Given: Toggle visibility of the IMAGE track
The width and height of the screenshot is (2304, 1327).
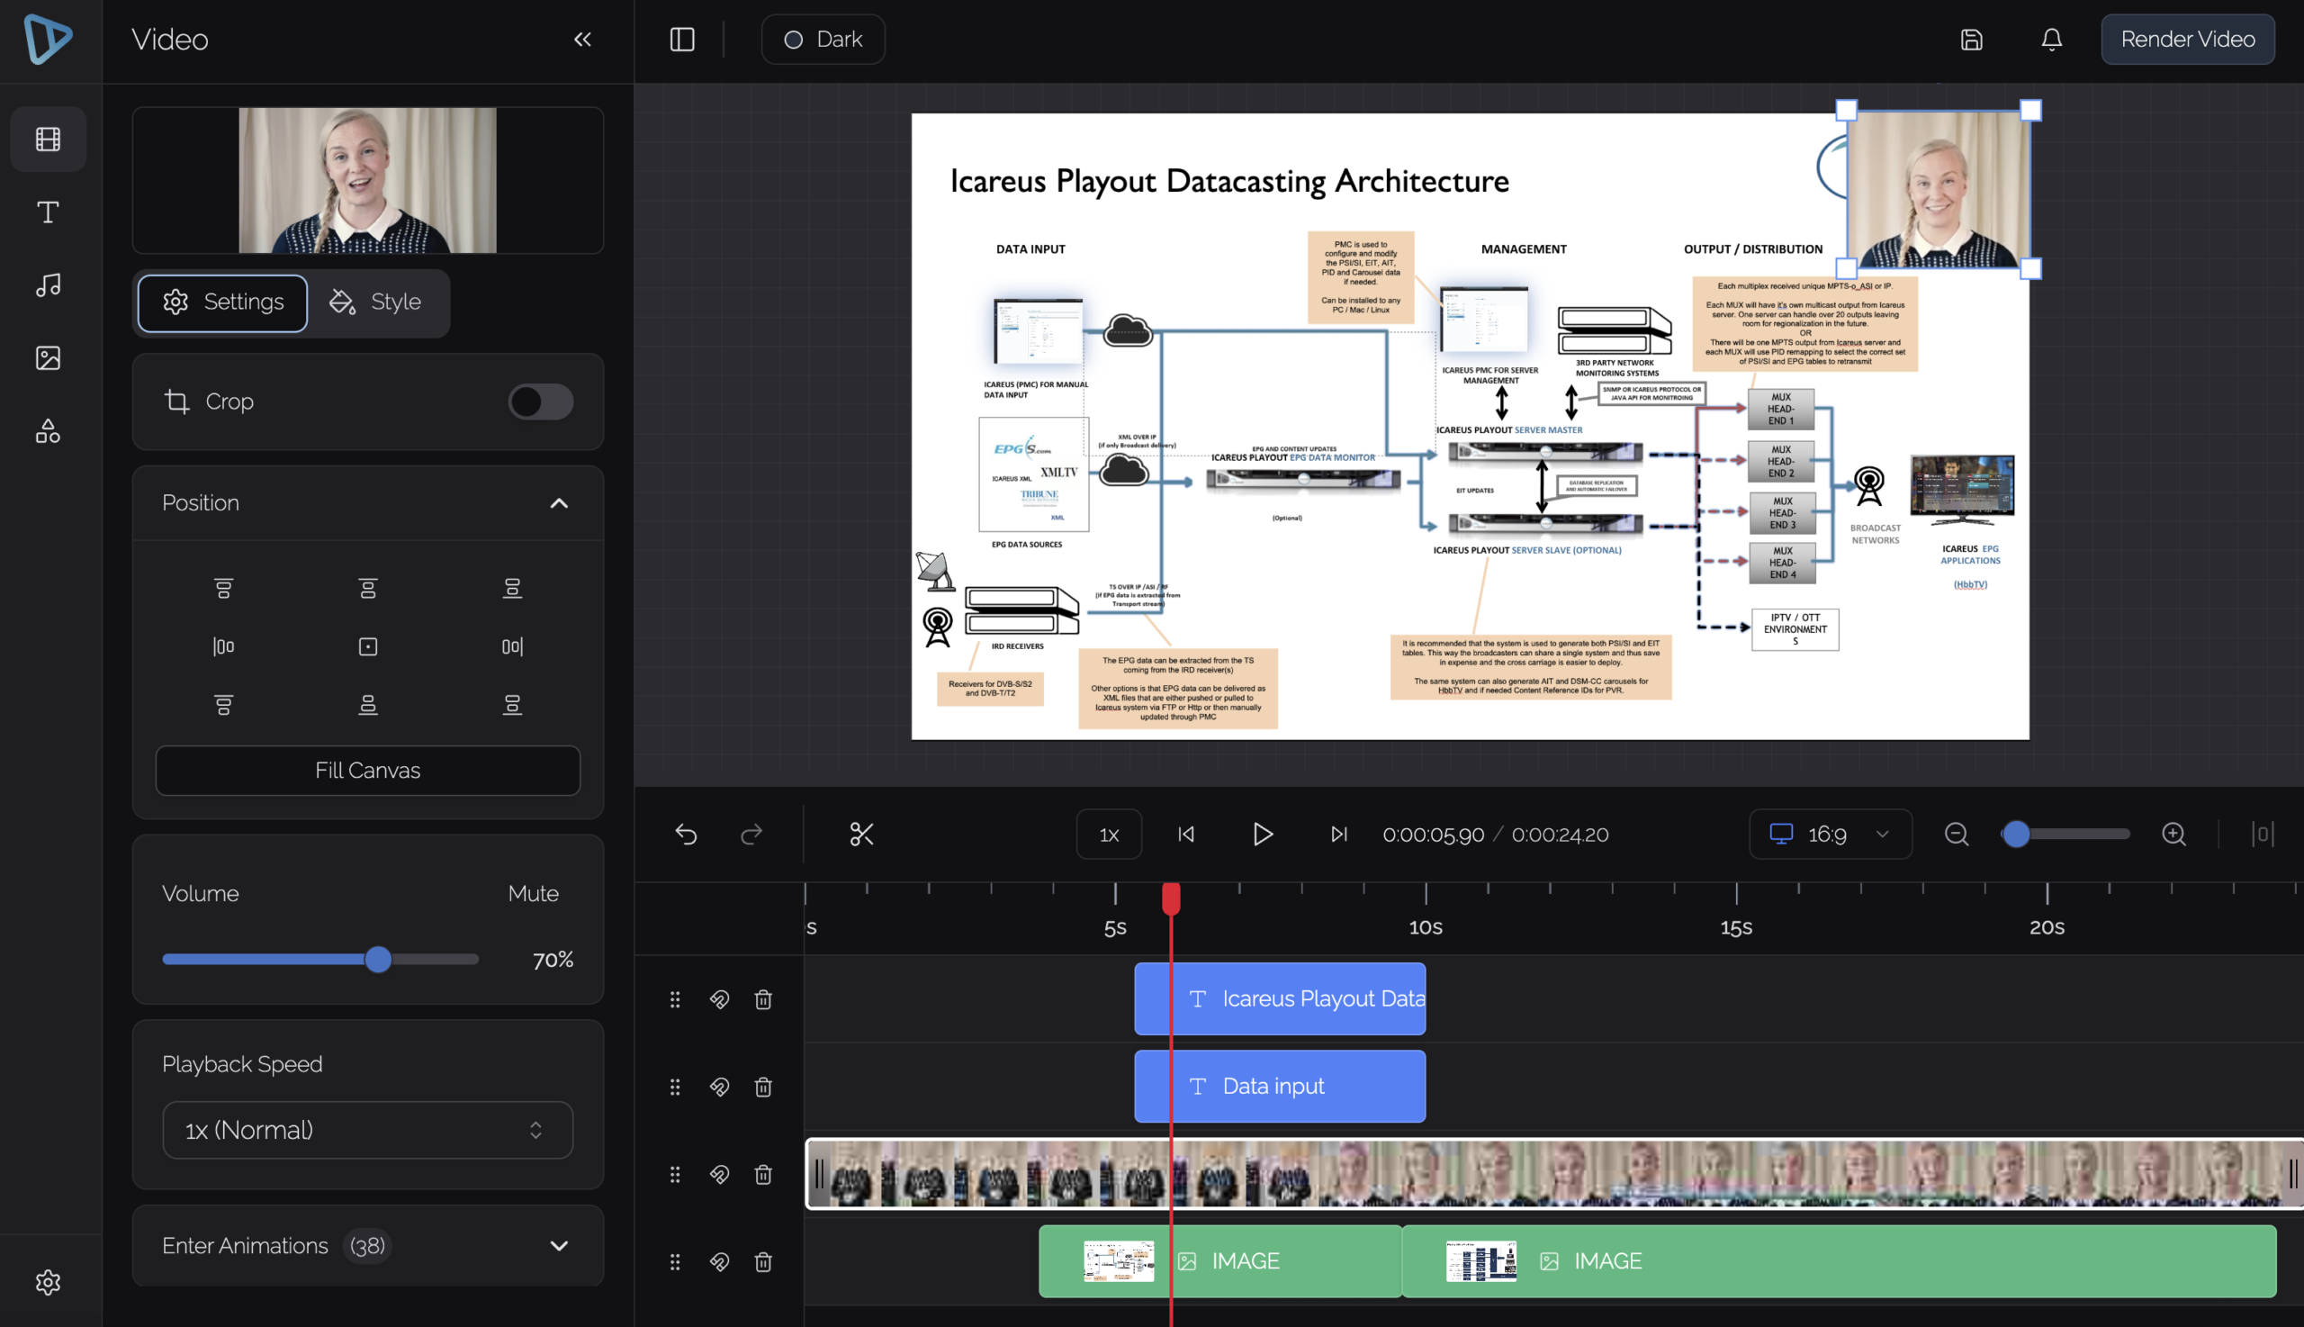Looking at the screenshot, I should (x=720, y=1262).
